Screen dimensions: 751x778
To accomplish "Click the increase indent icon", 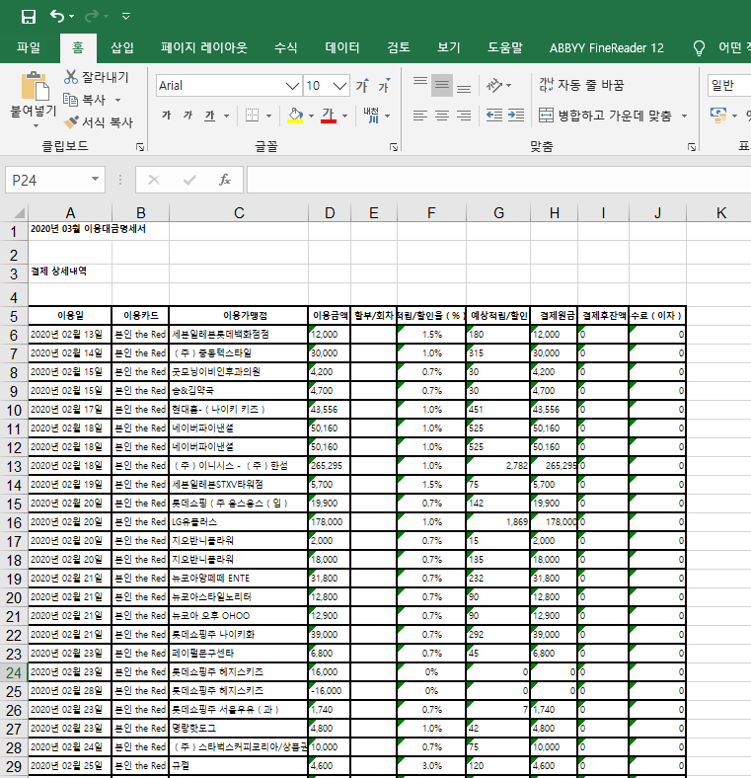I will (516, 116).
